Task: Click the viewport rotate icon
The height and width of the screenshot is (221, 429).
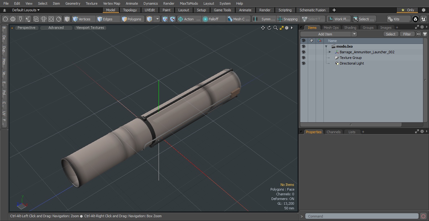Action: (269, 28)
